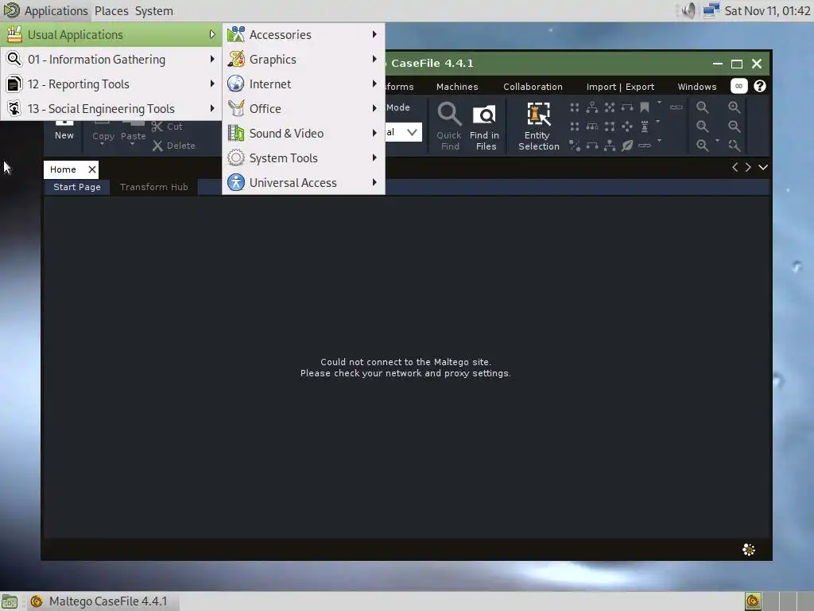Click the leaf-shaped select leaves icon
Screen dimensions: 814x611
(x=627, y=146)
